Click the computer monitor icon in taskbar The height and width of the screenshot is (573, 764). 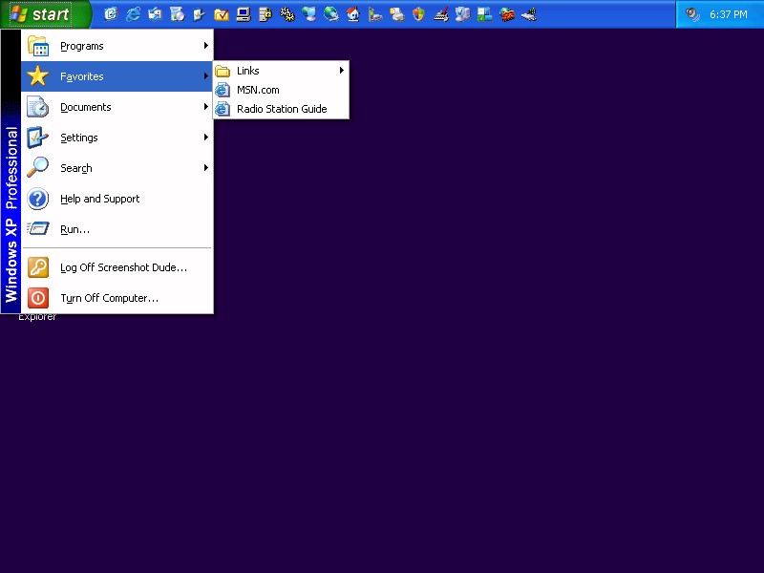pos(243,14)
